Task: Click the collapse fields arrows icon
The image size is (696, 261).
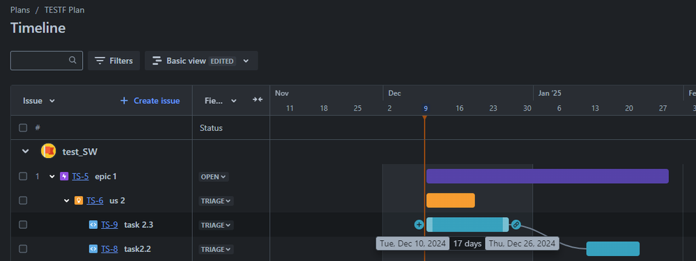Action: (x=258, y=100)
